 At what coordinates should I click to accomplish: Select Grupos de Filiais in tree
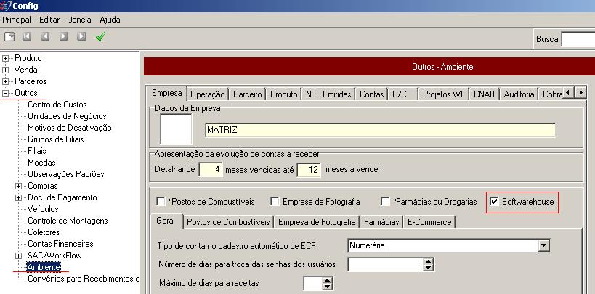[56, 139]
